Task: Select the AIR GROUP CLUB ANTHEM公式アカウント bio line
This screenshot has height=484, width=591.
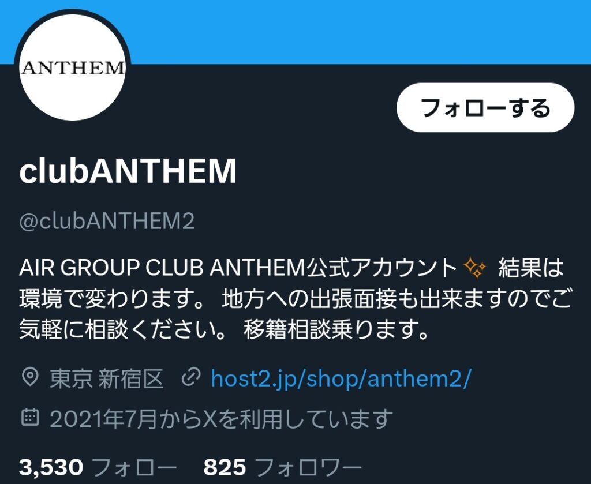Action: (x=238, y=268)
